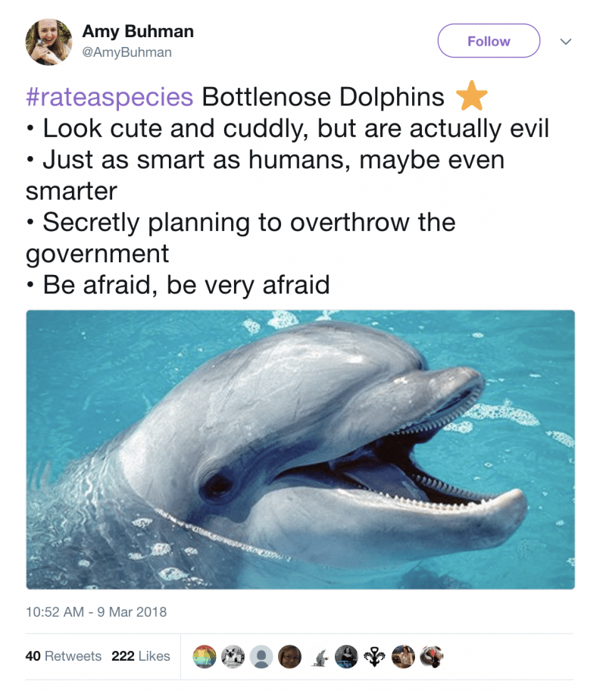This screenshot has height=691, width=606.
Task: Click Amy Buhman's profile avatar photo
Action: [x=48, y=42]
